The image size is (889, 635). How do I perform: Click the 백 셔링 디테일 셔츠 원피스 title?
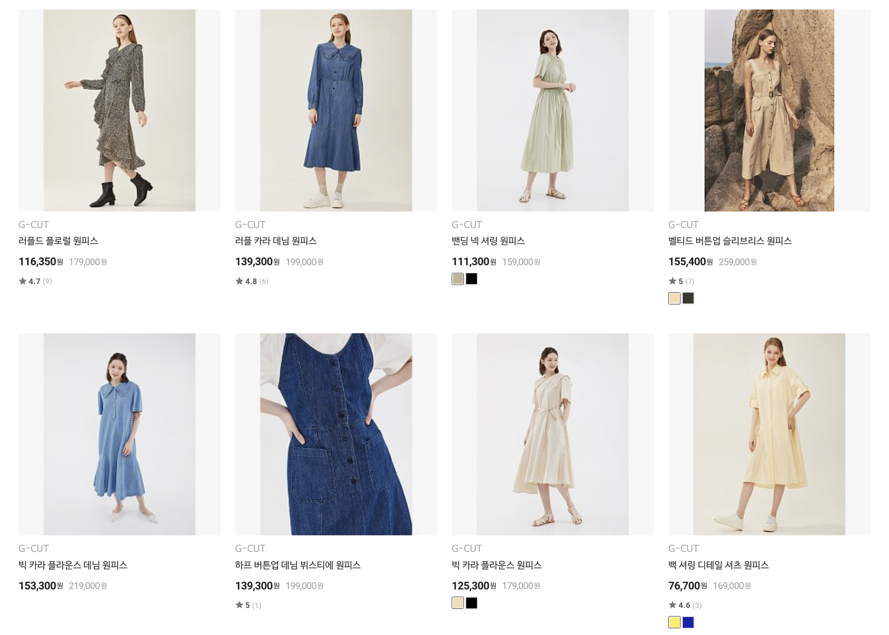[718, 565]
